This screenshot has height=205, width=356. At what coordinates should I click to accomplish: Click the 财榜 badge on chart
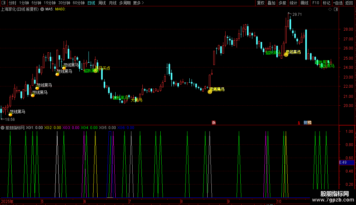tap(307, 123)
